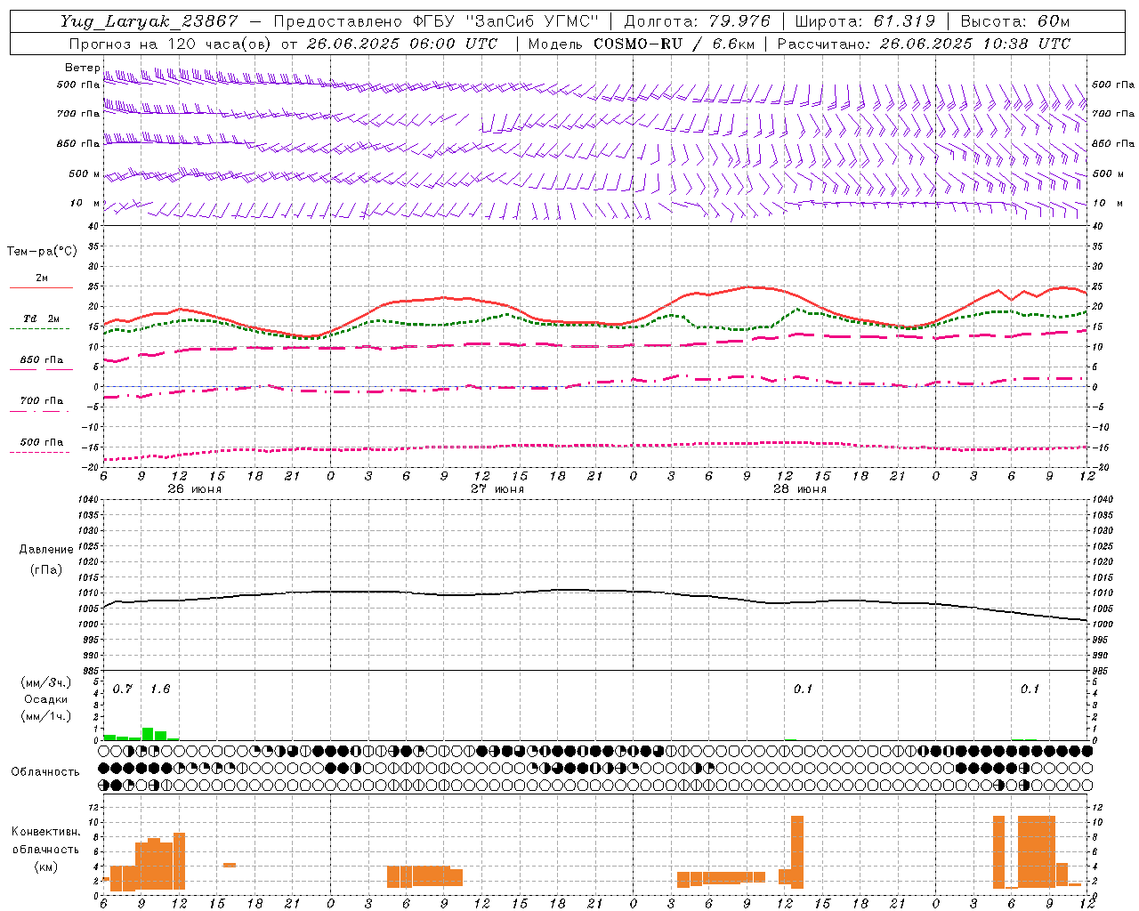Click the station title Yug_Laryak_23867
Viewport: 1139px width, 911px height.
pos(149,21)
